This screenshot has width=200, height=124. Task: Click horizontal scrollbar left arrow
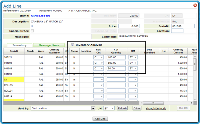pos(141,103)
